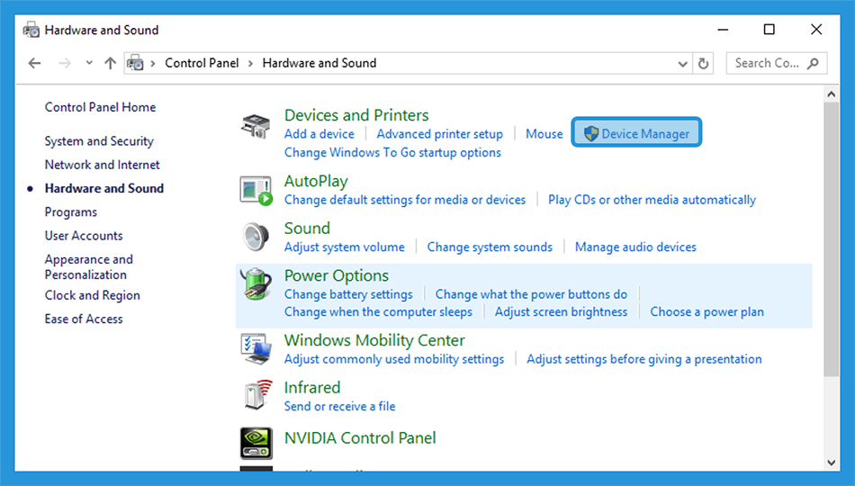Click Choose a power plan
Image resolution: width=855 pixels, height=486 pixels.
706,312
